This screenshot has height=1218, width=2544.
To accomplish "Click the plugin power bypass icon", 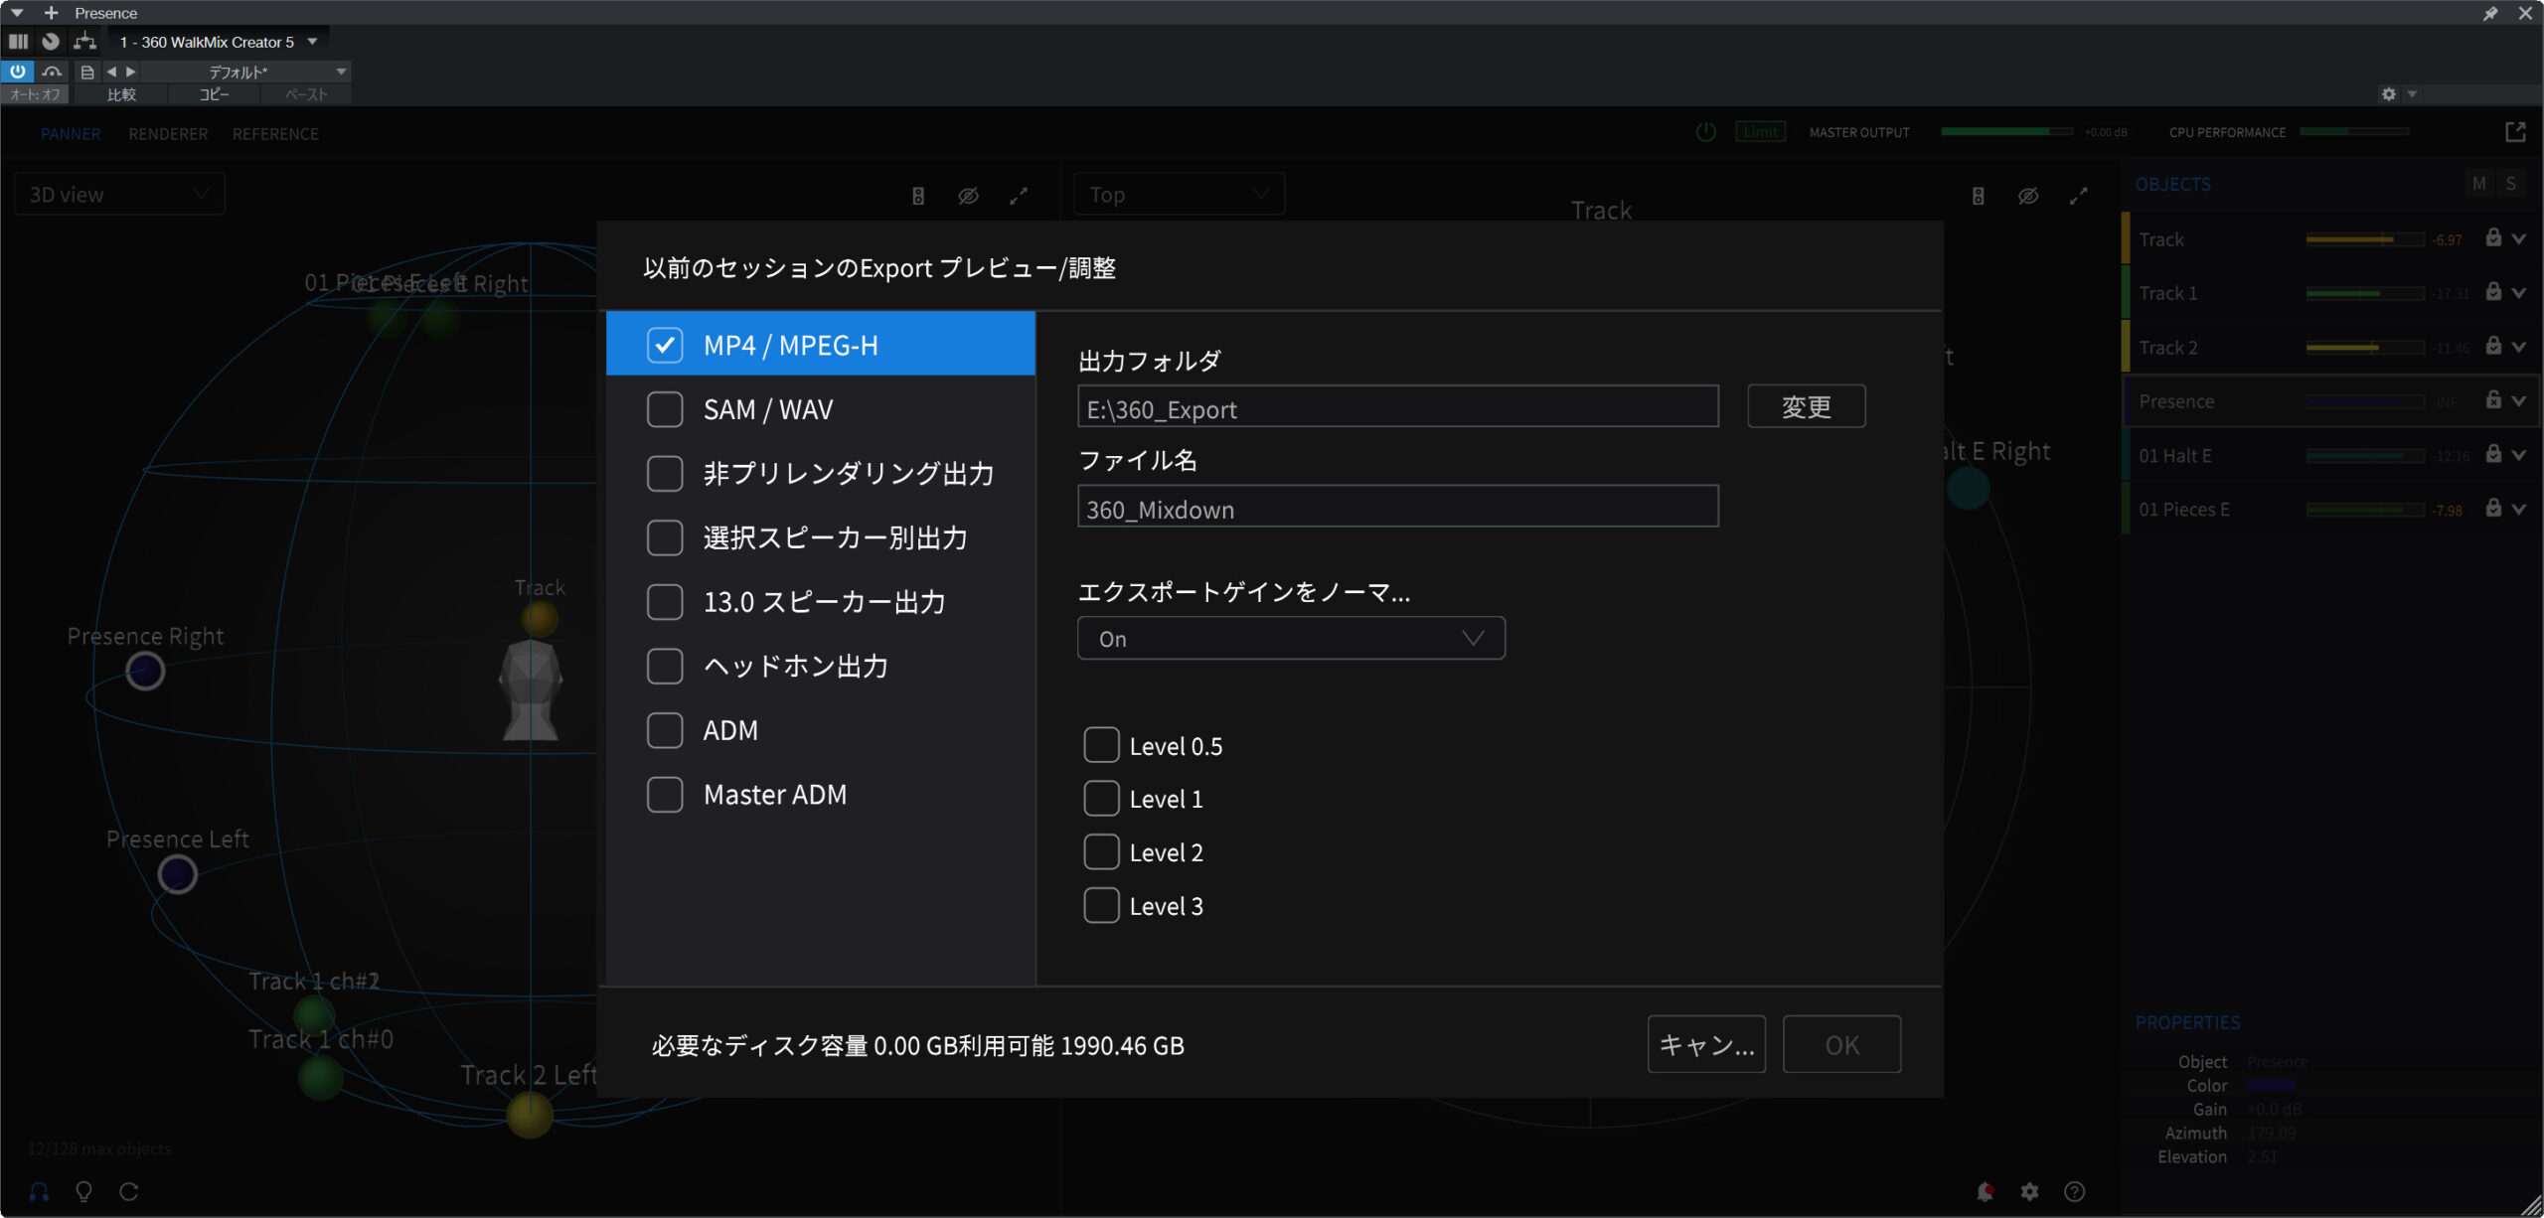I will 18,72.
